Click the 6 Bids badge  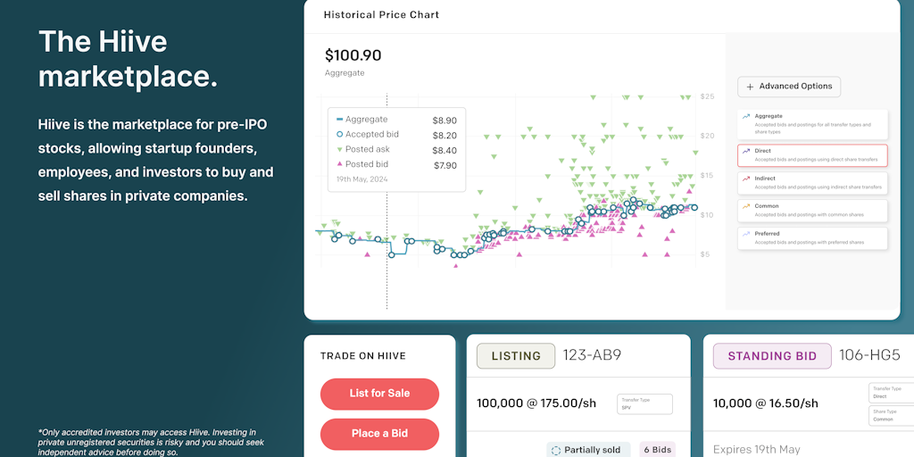[x=658, y=450]
